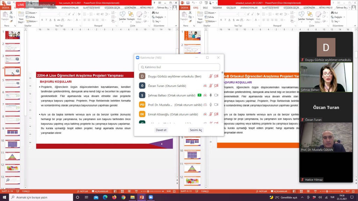Viewport: 358px width, 201px height.
Task: Toggle the camera icon for Duygu Gürbüz
Action: pyautogui.click(x=216, y=76)
